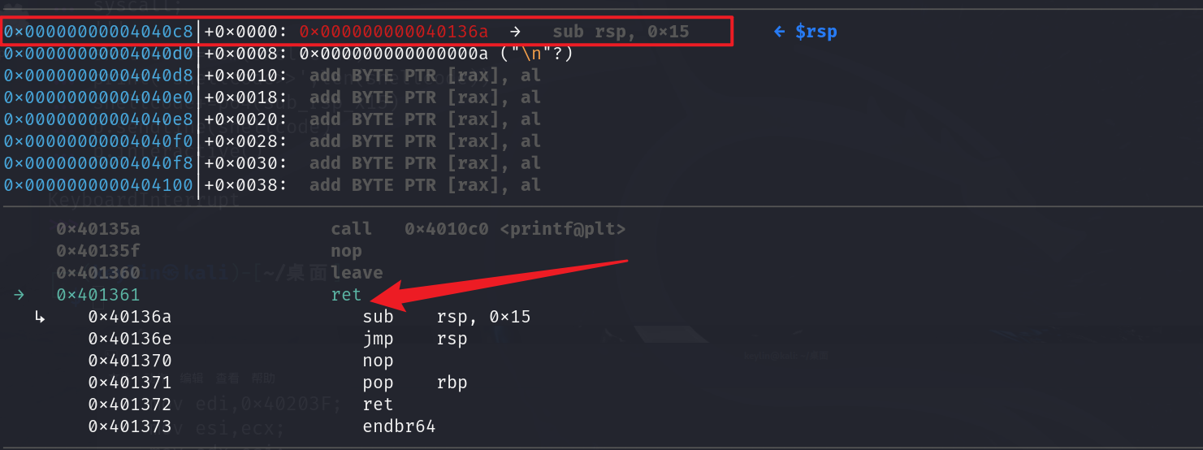Click the red return address 0x000000000040136a
Screen dimensions: 1203x450
click(x=394, y=32)
